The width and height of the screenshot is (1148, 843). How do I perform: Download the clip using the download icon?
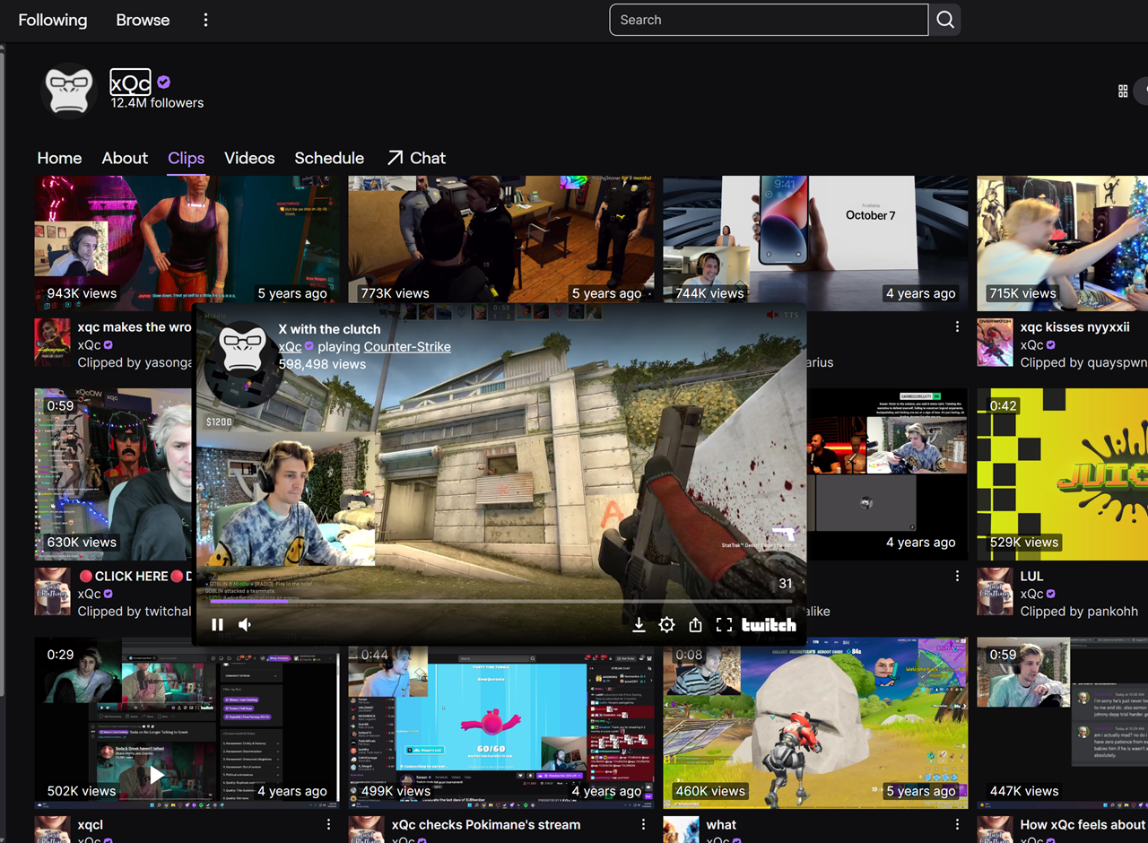[x=639, y=625]
